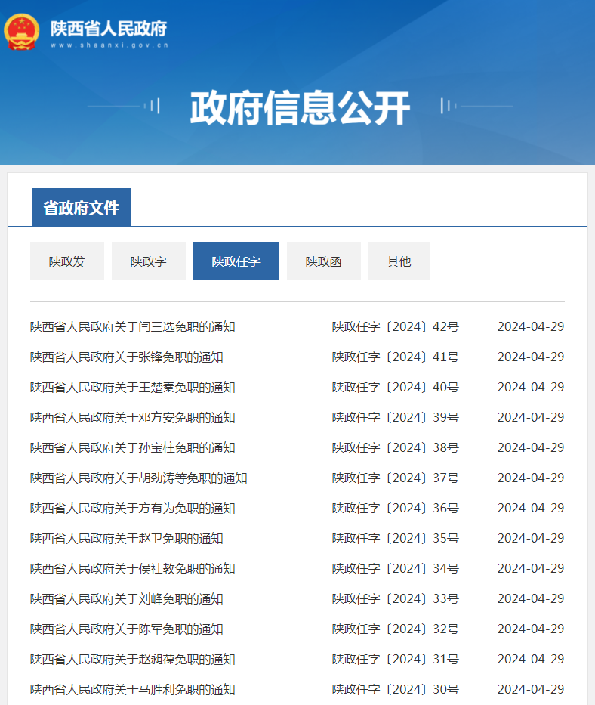Open notice about 赵卫免职
This screenshot has width=595, height=705.
(127, 538)
